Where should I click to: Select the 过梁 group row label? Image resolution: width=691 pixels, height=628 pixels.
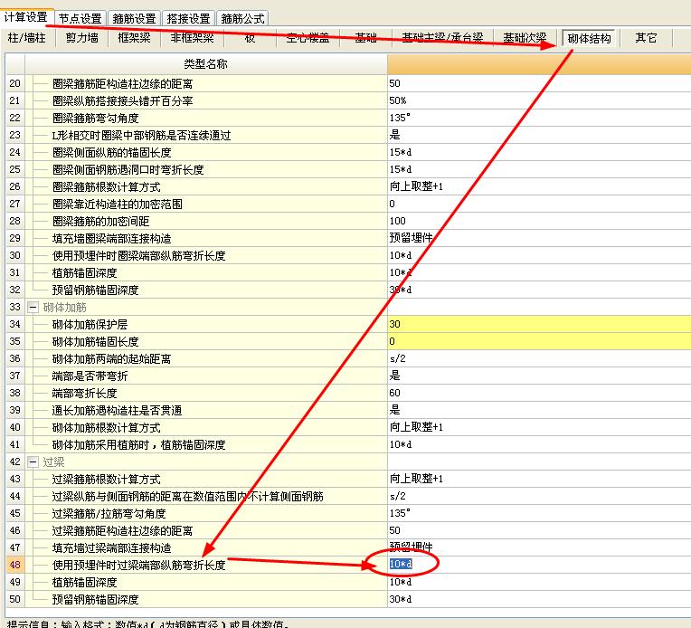coord(53,462)
